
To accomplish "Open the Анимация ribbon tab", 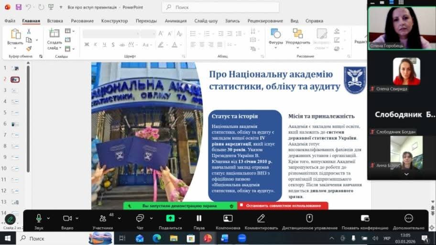I will coord(175,21).
